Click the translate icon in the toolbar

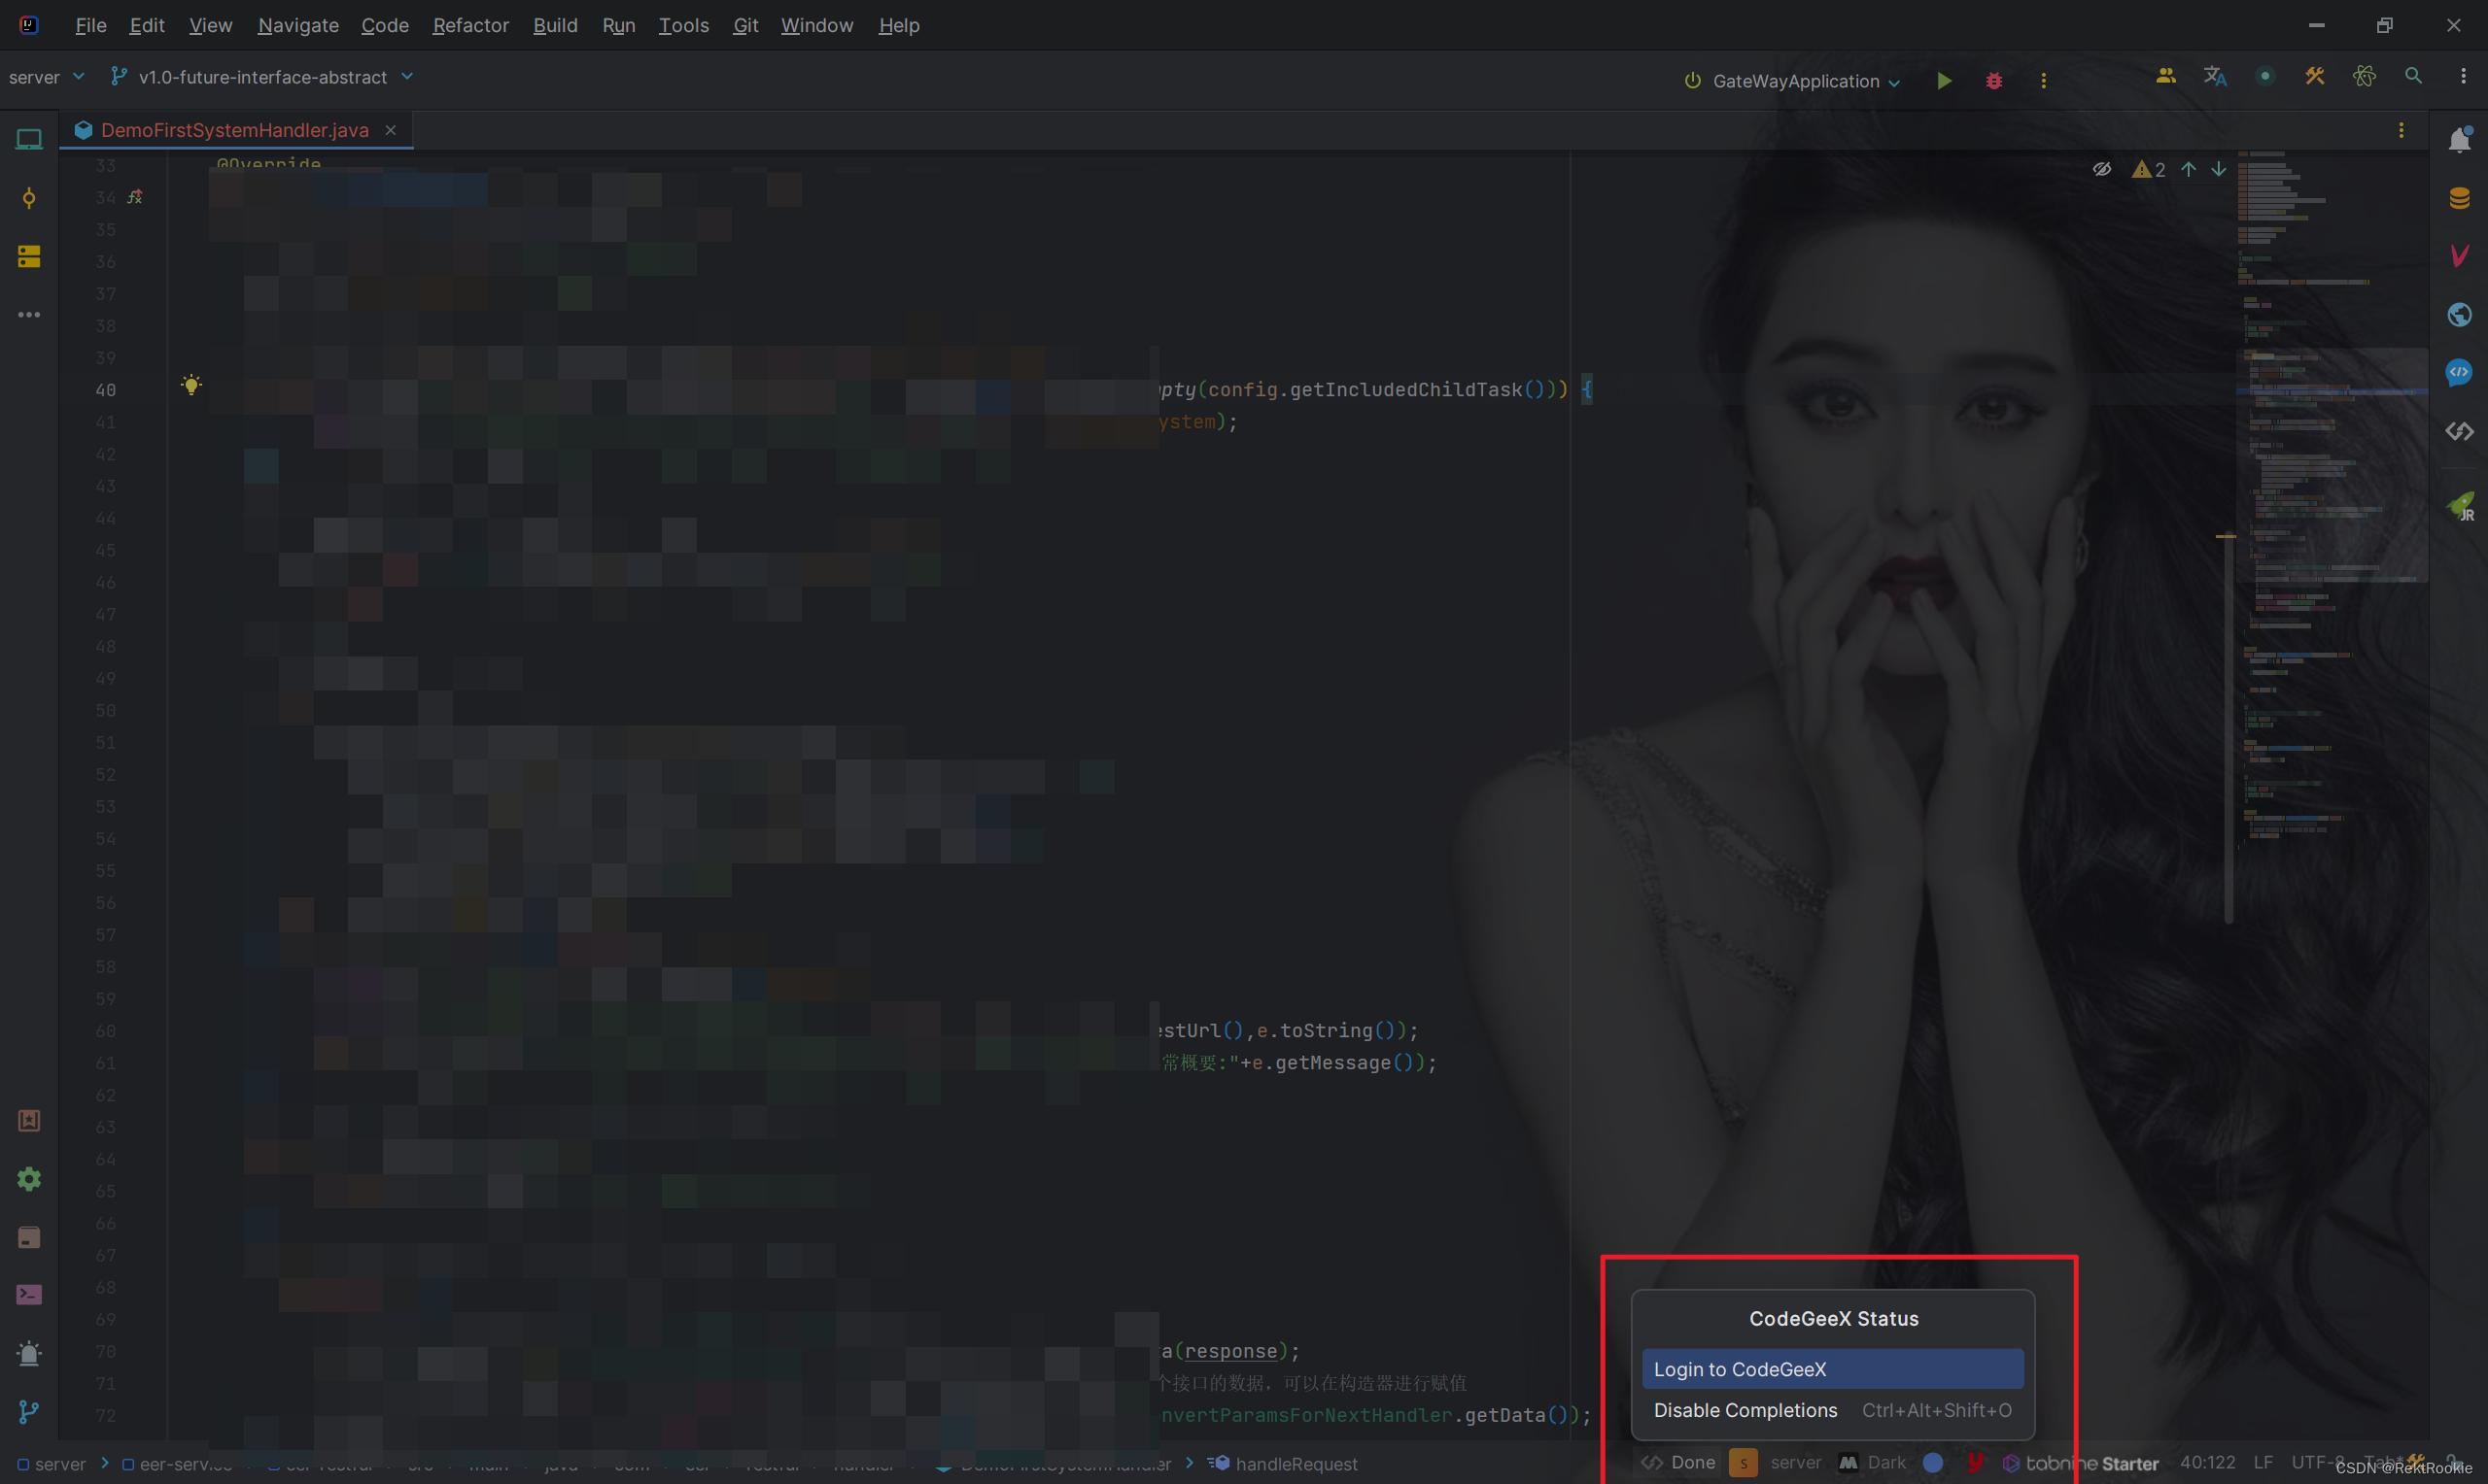point(2214,77)
